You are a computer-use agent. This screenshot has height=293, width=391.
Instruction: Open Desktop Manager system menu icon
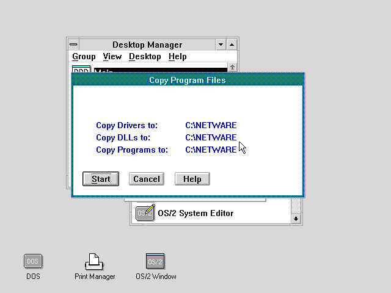[x=73, y=45]
